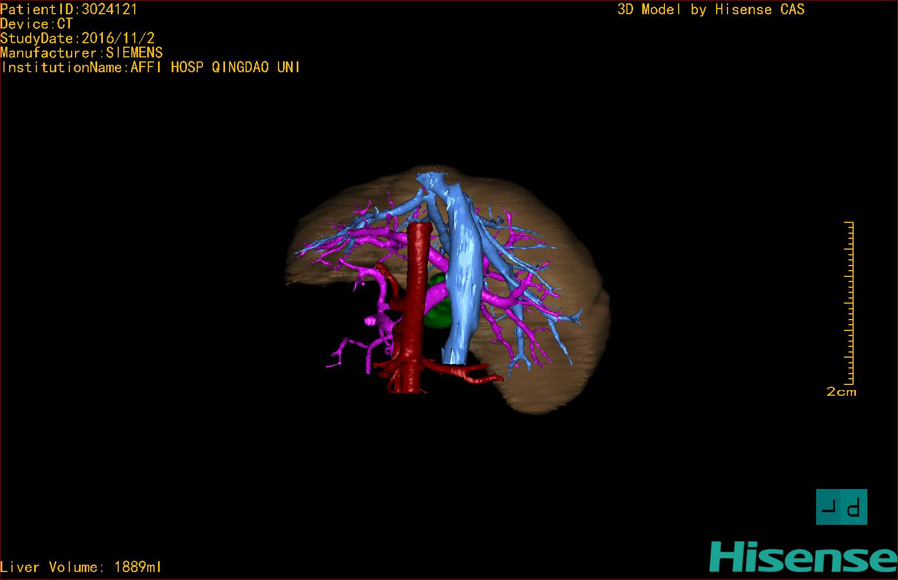Screen dimensions: 898x580
Task: Click the orientation cube in the corner
Action: pos(841,507)
